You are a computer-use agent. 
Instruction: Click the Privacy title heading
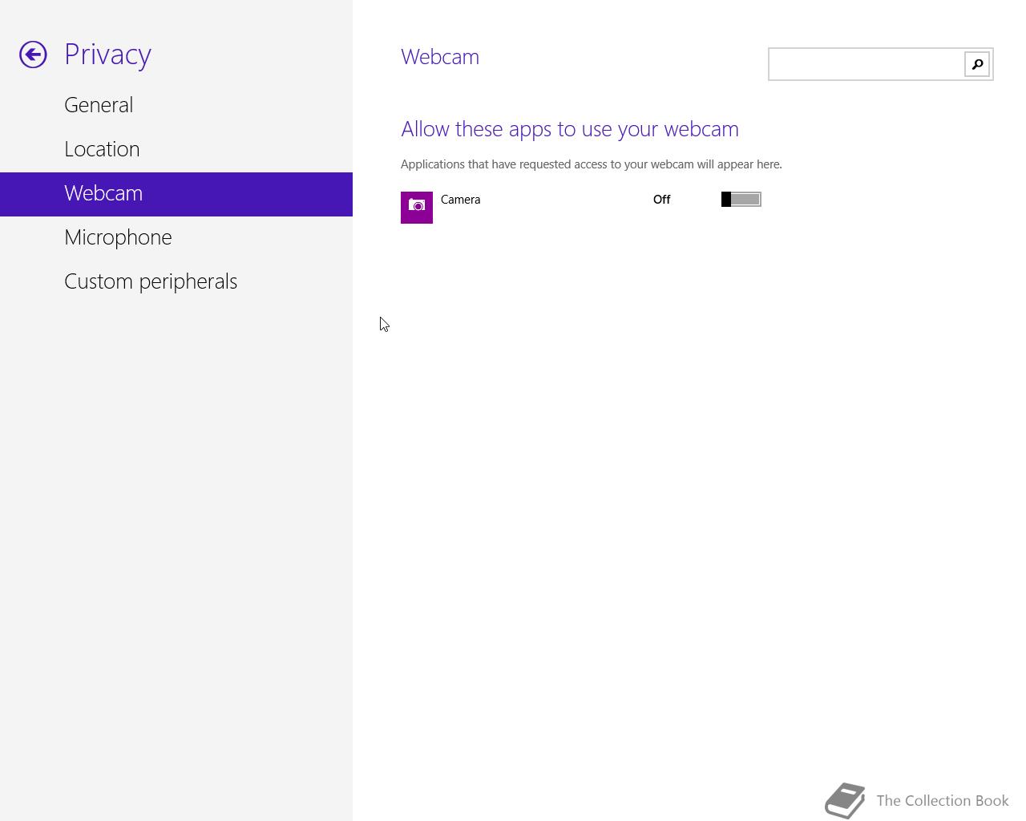pos(108,55)
